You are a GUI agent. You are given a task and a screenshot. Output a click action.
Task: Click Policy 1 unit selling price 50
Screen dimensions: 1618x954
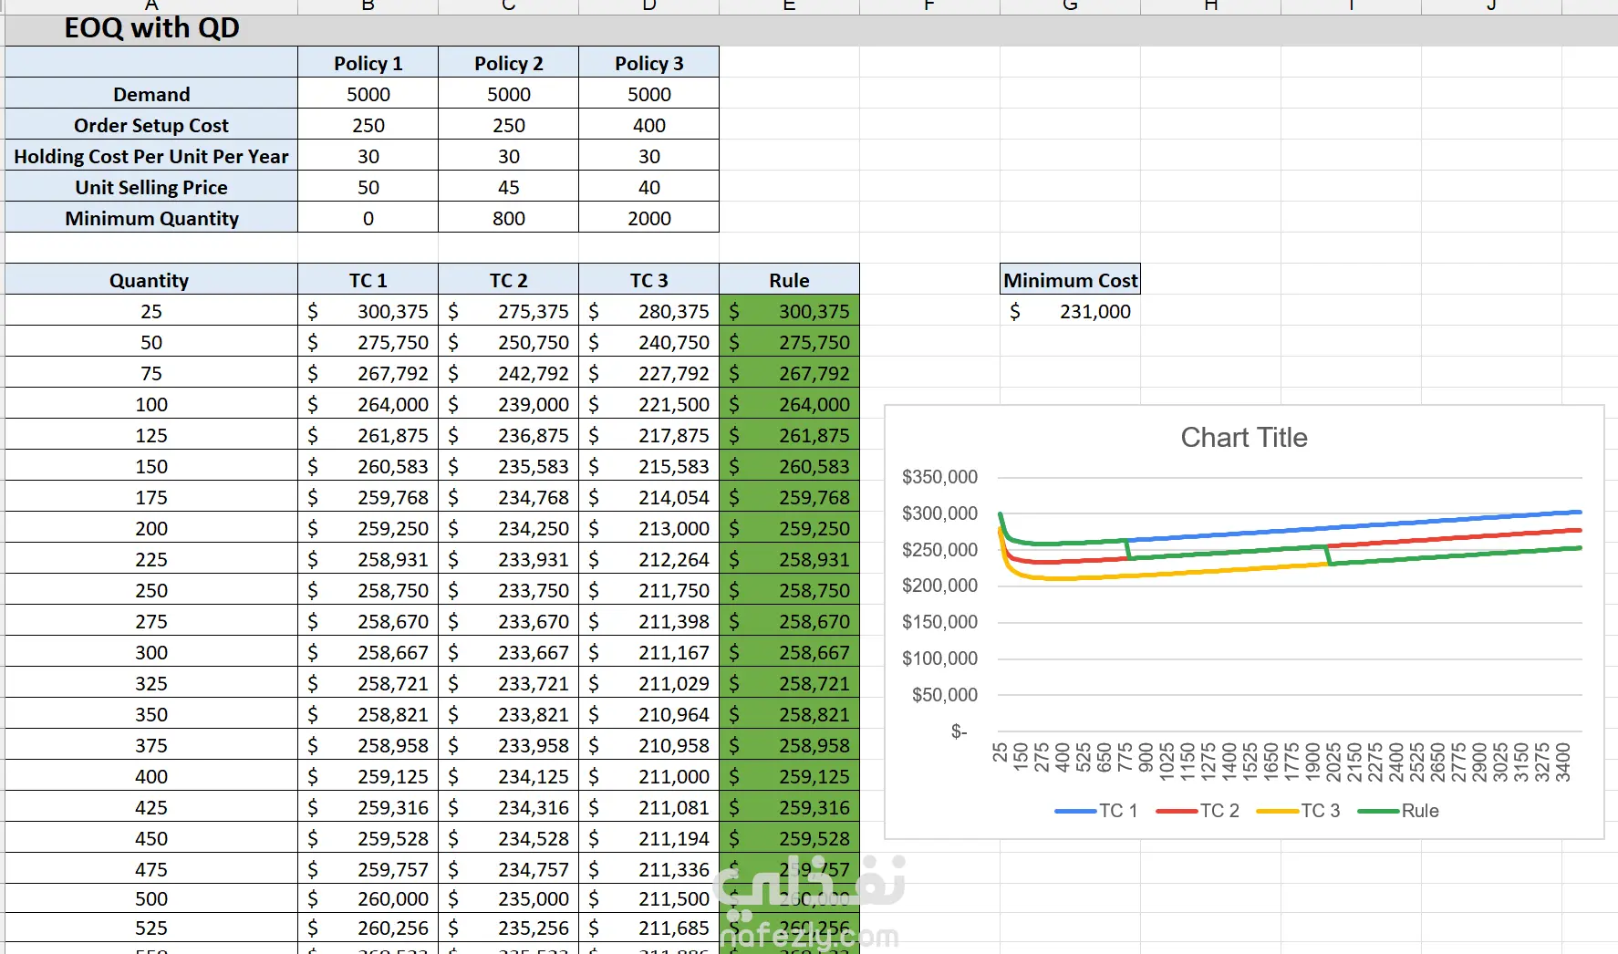[x=368, y=187]
